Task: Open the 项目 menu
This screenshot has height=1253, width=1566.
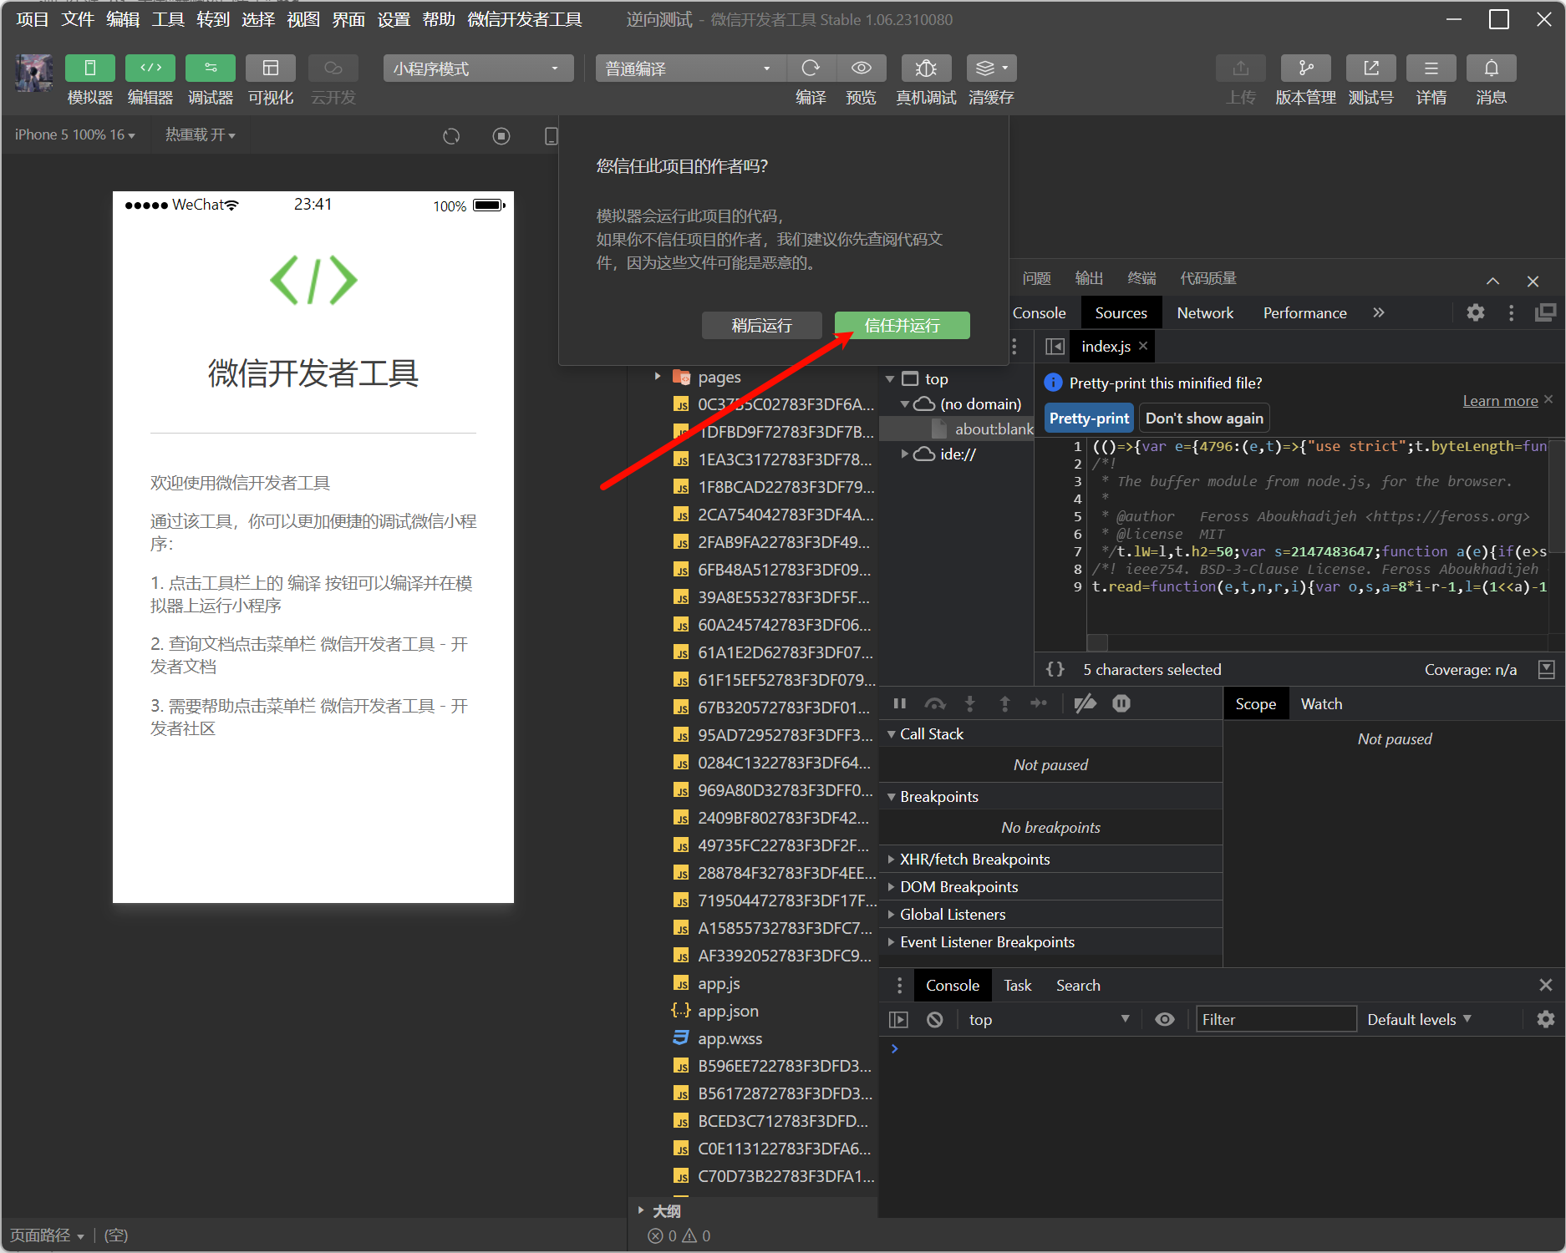Action: pyautogui.click(x=33, y=19)
